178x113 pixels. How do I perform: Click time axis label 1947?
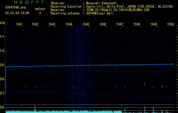click(x=120, y=24)
